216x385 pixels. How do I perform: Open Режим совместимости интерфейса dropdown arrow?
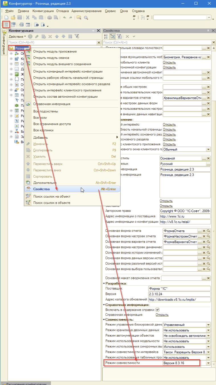[209, 352]
